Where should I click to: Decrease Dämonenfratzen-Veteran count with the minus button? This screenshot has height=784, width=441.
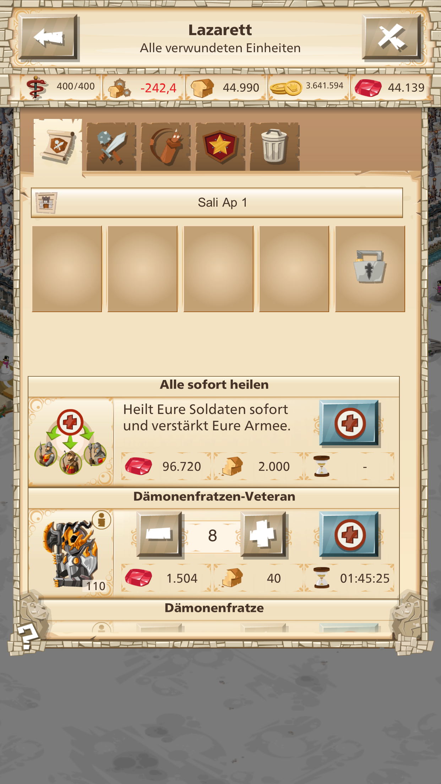159,534
